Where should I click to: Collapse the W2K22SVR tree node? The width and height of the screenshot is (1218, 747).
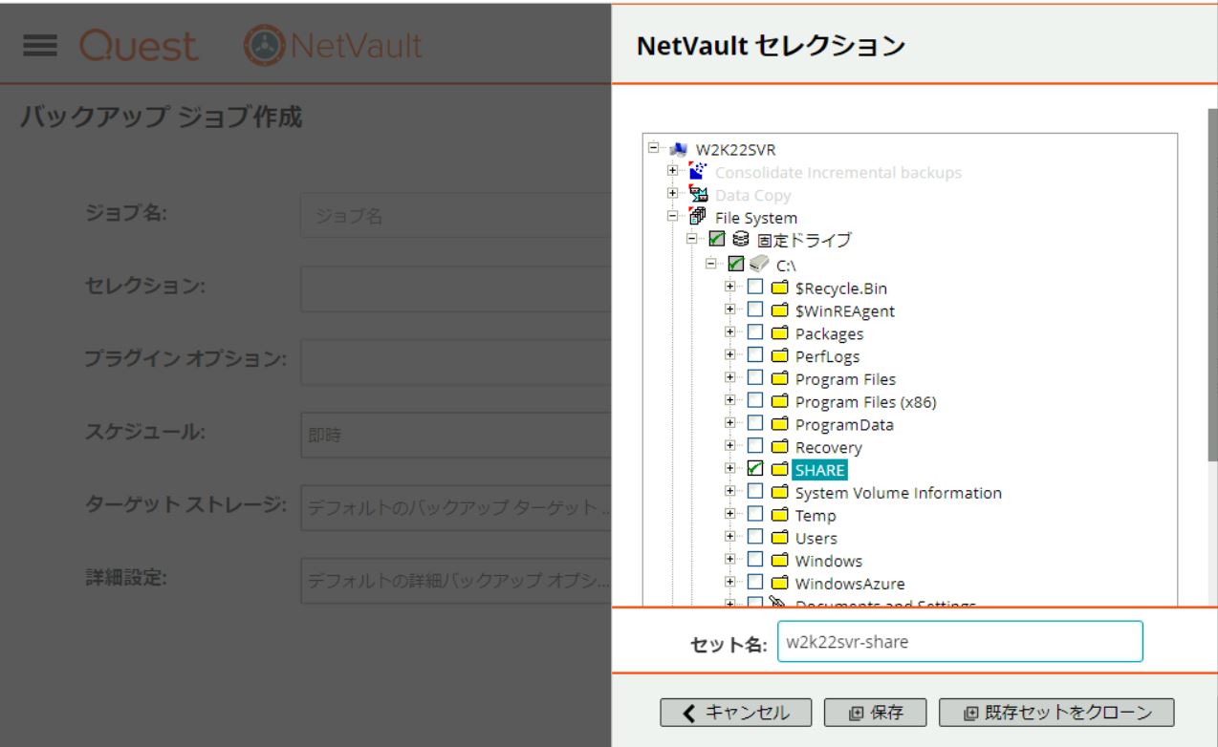[653, 148]
